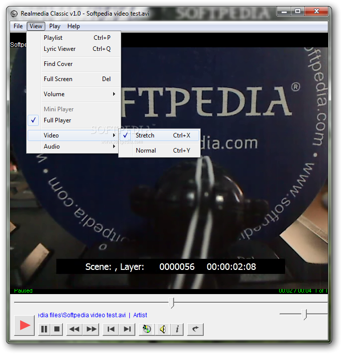
Task: Click the large red Play button
Action: point(24,325)
